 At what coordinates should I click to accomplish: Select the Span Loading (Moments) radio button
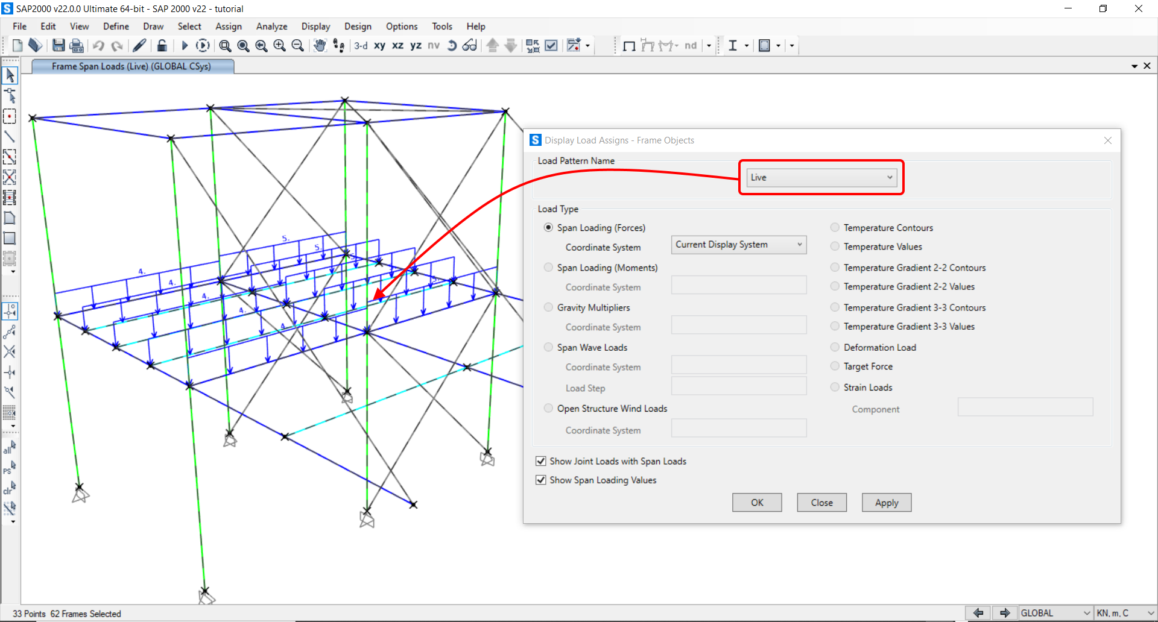[x=548, y=268]
